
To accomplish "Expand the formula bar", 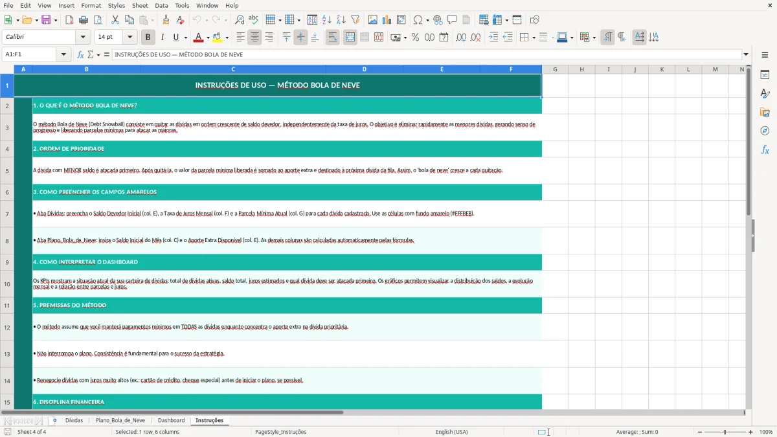I will (746, 54).
